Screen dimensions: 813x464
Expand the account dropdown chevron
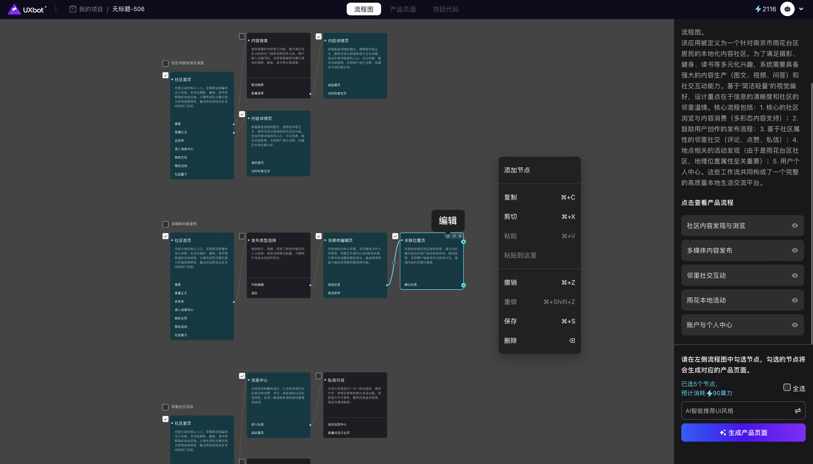pyautogui.click(x=801, y=9)
